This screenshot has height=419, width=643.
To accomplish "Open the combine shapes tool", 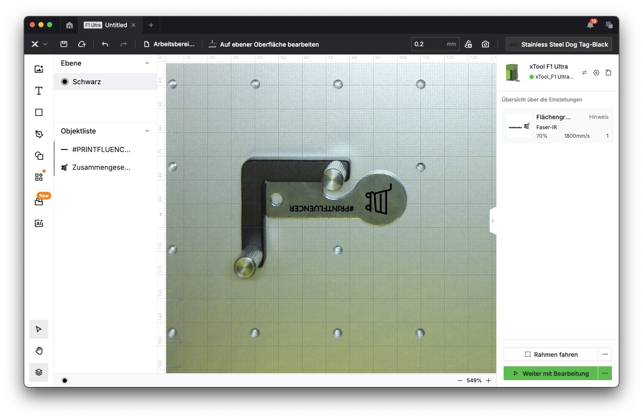I will (x=39, y=156).
